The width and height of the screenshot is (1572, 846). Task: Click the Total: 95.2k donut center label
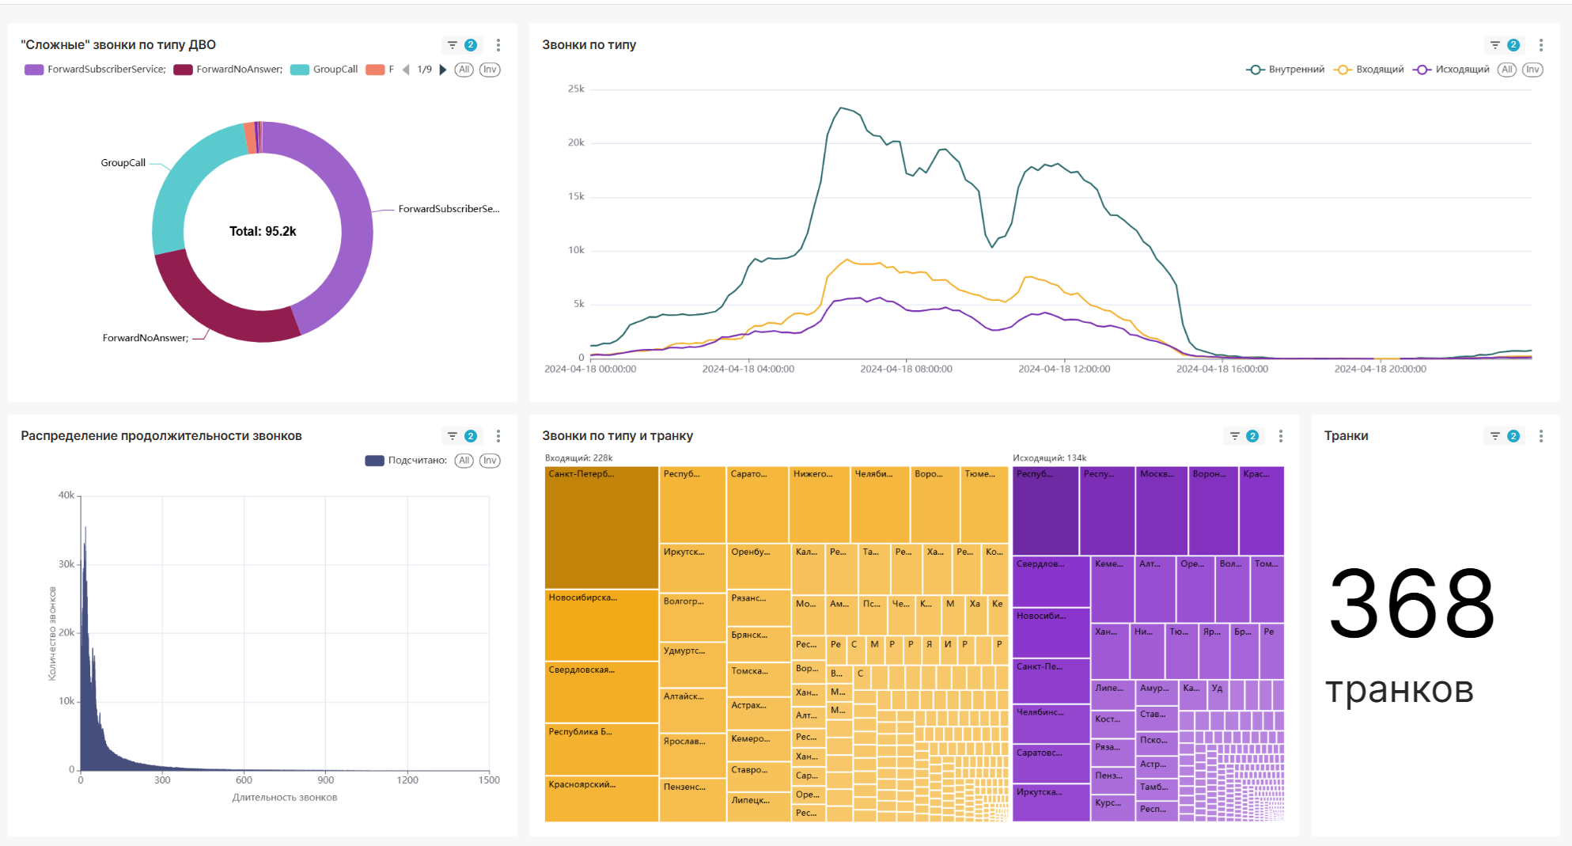[263, 231]
